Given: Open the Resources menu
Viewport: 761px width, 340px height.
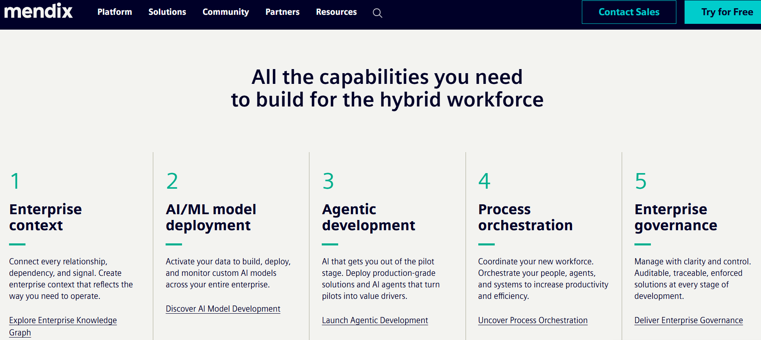Looking at the screenshot, I should (x=336, y=12).
